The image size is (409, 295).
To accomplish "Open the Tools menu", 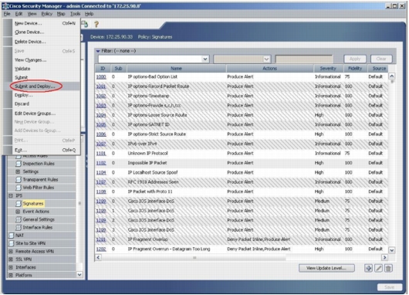I will [75, 14].
